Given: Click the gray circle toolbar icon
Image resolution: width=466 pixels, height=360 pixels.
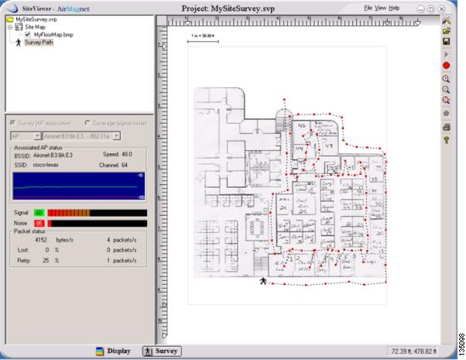Looking at the screenshot, I should point(446,114).
